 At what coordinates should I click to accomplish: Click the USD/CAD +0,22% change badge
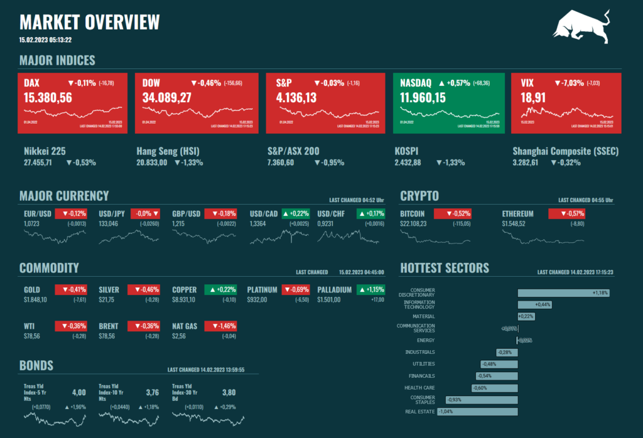tap(296, 213)
